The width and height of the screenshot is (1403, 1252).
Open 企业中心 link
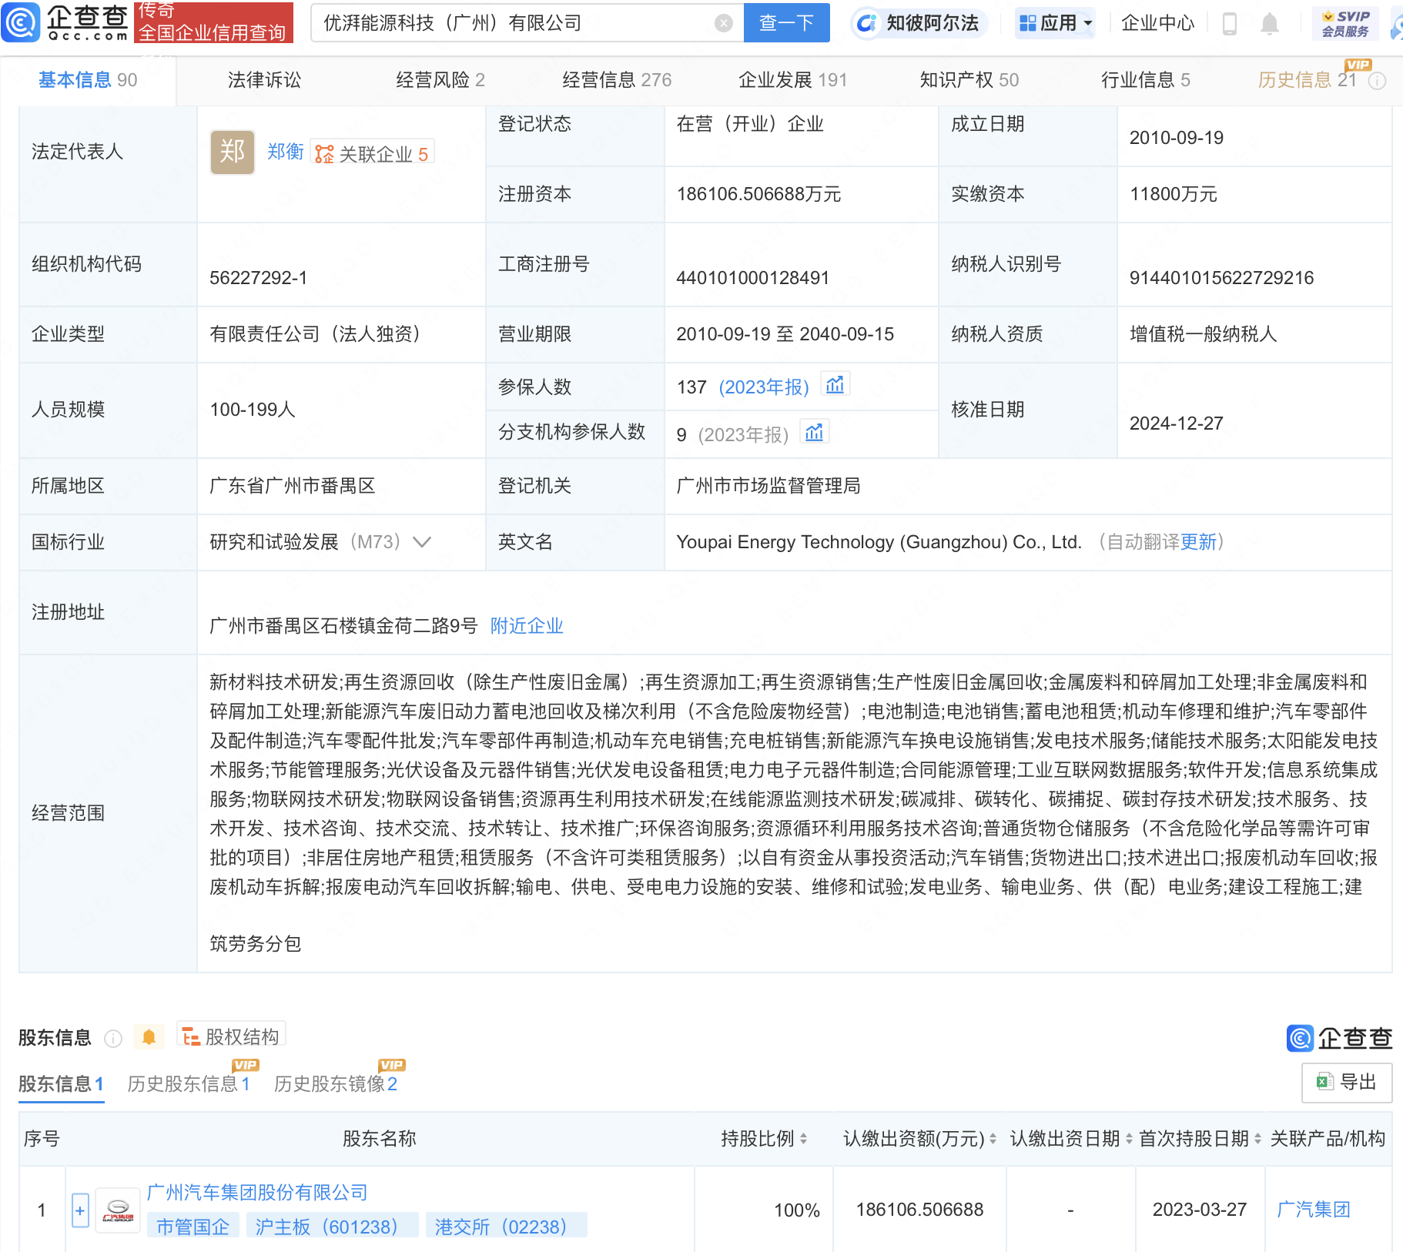click(x=1157, y=23)
